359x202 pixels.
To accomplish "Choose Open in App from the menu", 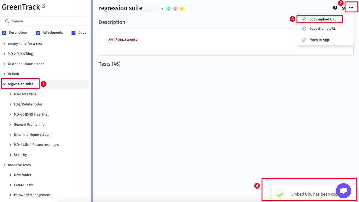I will pyautogui.click(x=318, y=40).
